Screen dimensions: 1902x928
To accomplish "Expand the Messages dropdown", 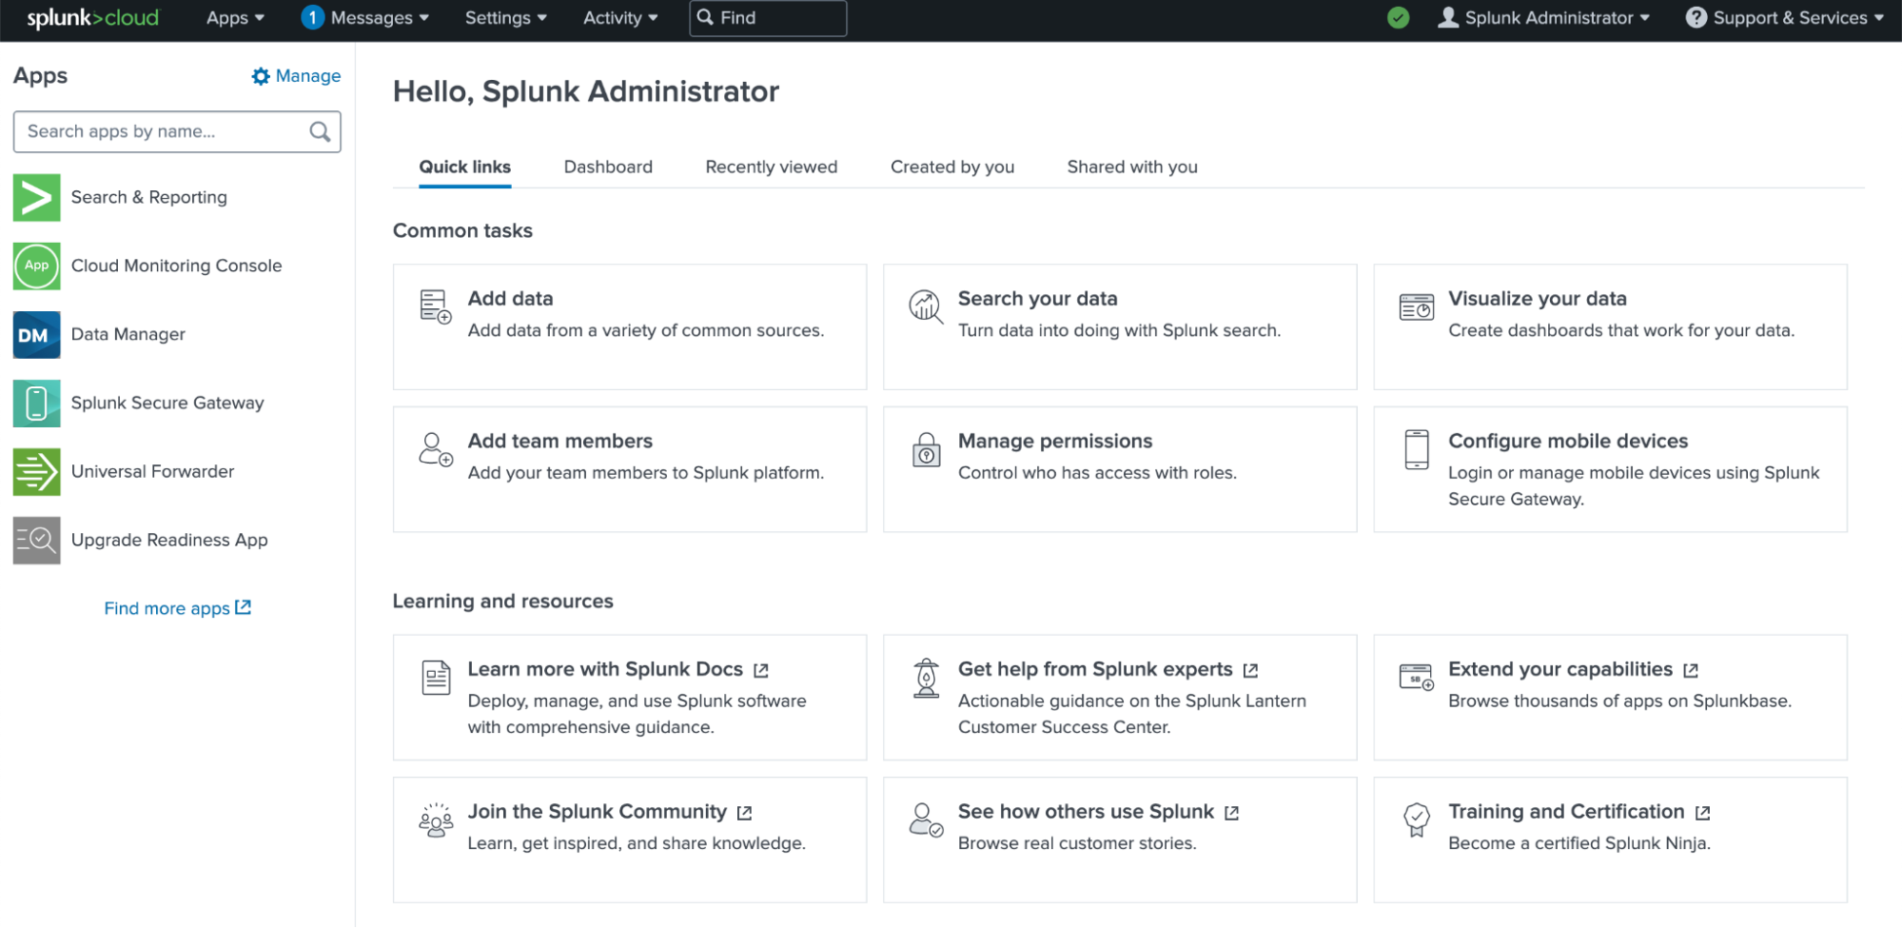I will point(380,18).
